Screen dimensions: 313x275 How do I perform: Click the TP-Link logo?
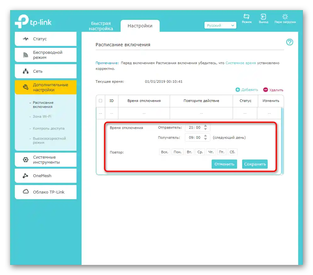click(x=33, y=21)
